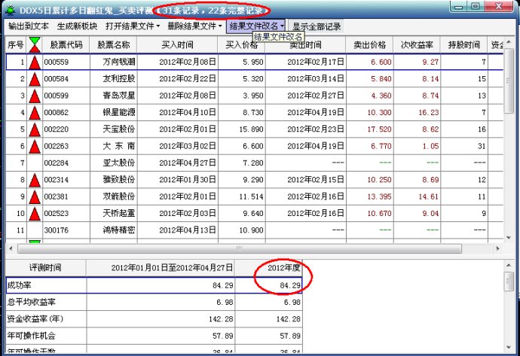This screenshot has height=356, width=520.
Task: Click the 142.28 value under 2012年度
Action: pos(269,319)
